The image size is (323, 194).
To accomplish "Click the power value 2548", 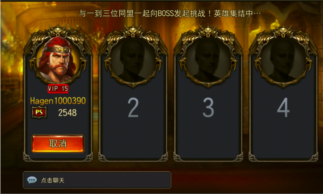I will [x=67, y=112].
